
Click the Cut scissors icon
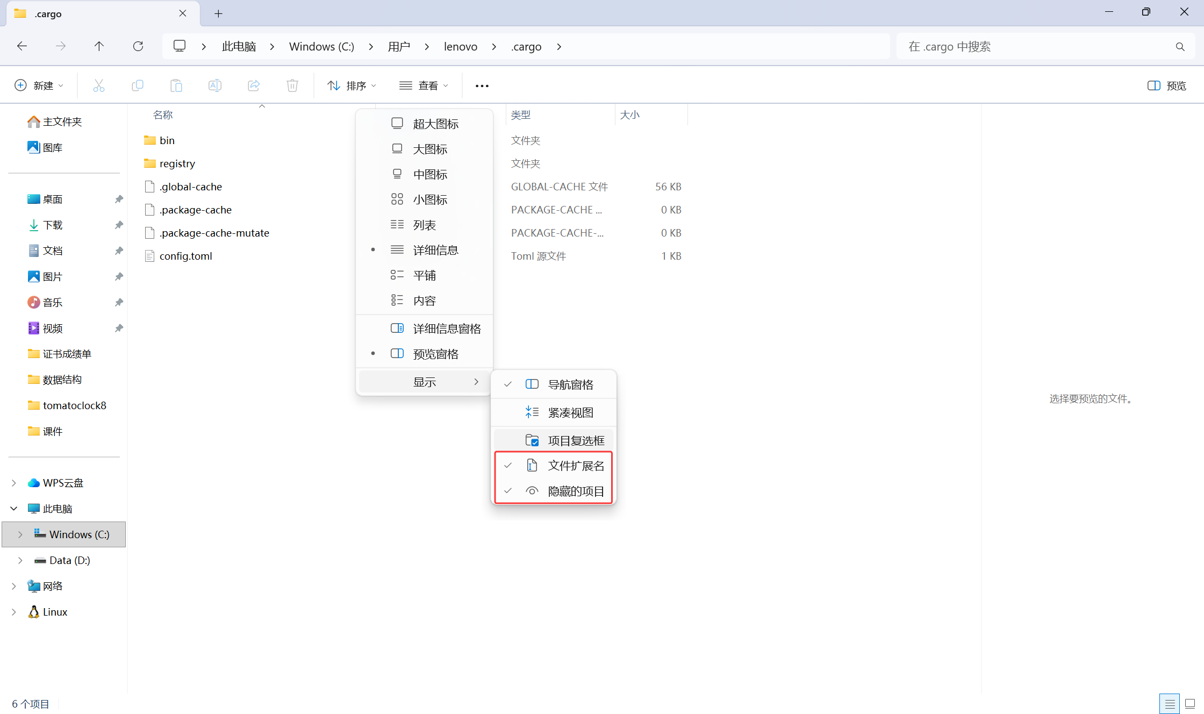(x=99, y=85)
